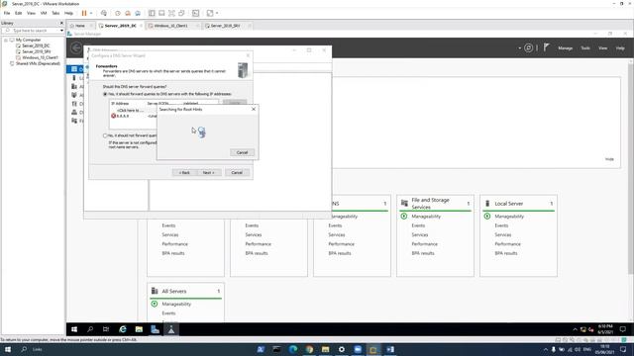Open Internet Explorer on the guest taskbar
The image size is (634, 356).
pyautogui.click(x=123, y=329)
